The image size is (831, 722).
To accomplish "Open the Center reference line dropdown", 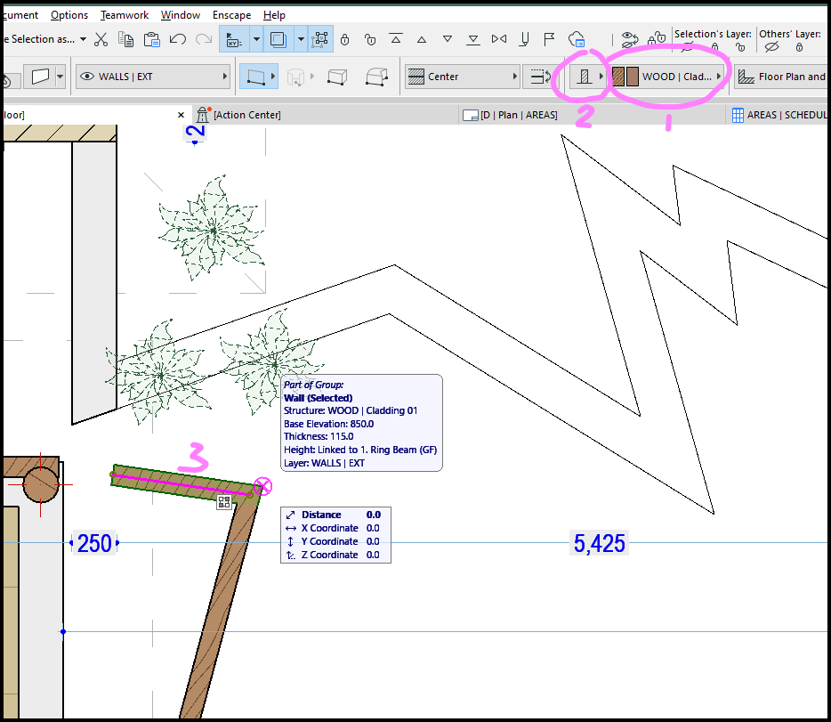I will coord(516,77).
